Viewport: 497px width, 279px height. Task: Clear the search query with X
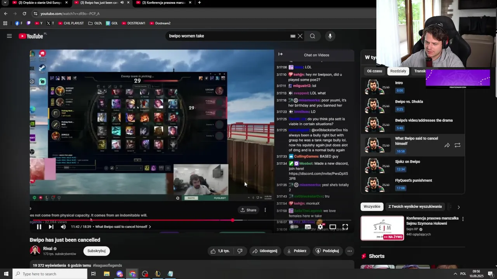click(x=300, y=36)
